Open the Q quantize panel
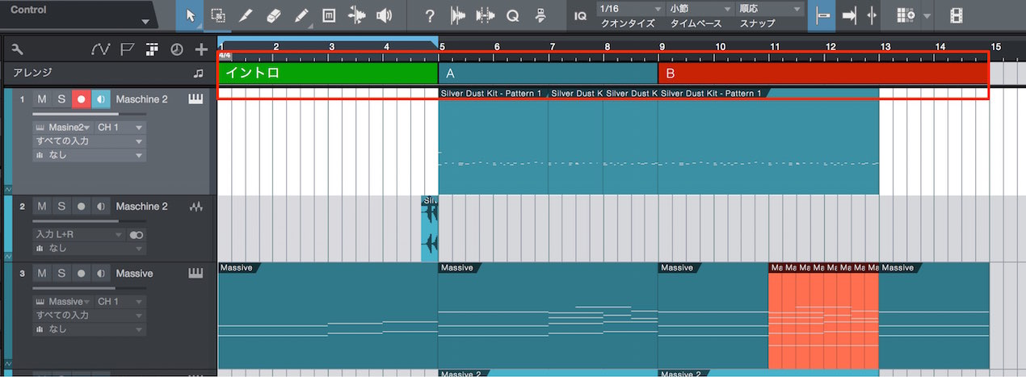The height and width of the screenshot is (377, 1026). coord(513,15)
